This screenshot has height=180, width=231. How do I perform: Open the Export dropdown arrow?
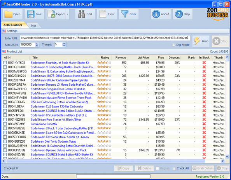[x=67, y=14]
